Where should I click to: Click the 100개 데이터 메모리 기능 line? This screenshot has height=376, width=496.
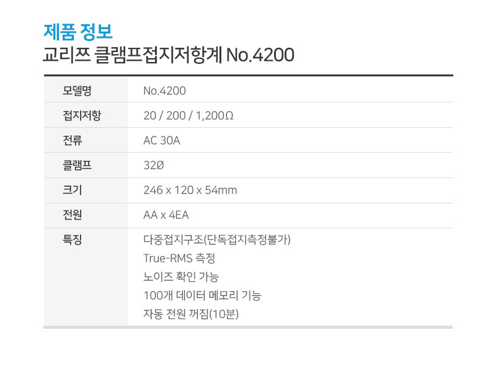(x=203, y=295)
